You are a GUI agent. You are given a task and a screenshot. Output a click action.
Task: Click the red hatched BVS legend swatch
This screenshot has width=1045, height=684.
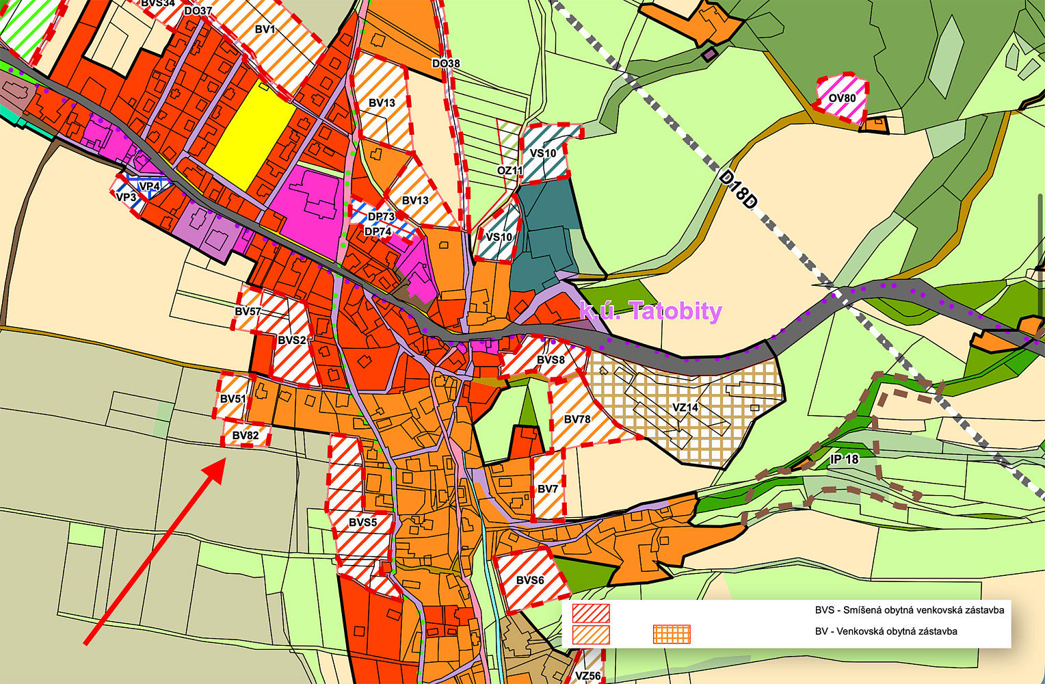[x=591, y=612]
